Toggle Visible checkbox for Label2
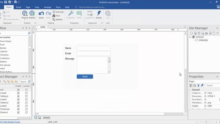220x124 pixels. (18, 100)
